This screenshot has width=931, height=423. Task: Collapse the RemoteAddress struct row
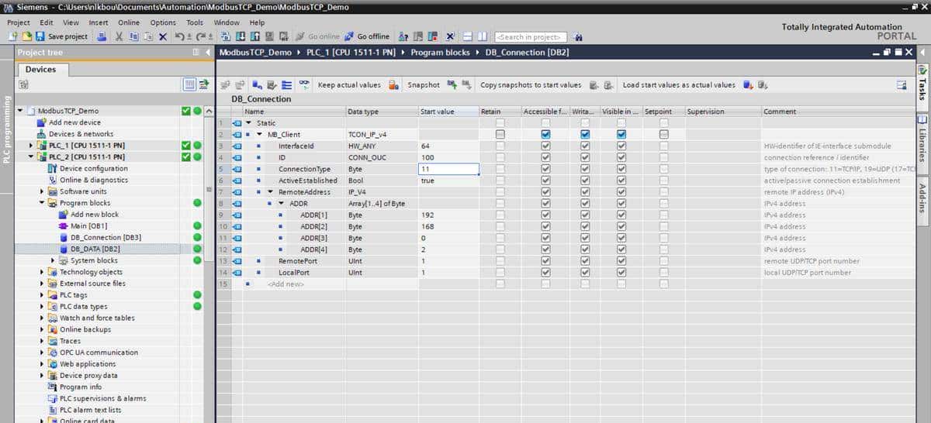tap(270, 192)
